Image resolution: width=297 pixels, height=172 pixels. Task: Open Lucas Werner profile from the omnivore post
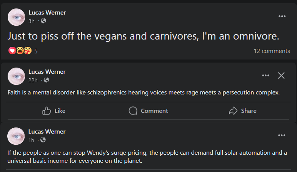pyautogui.click(x=47, y=13)
